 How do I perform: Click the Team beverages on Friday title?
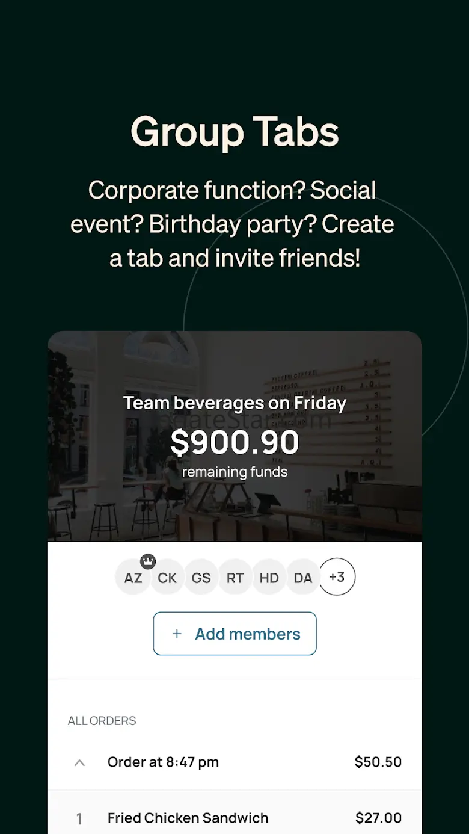[x=234, y=403]
